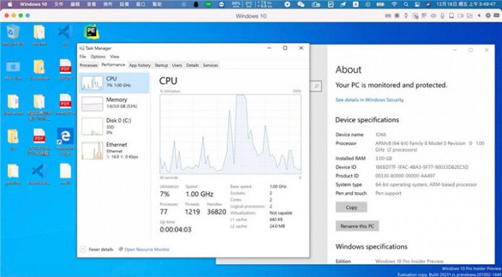
Task: Open the Mac Files desktop icon
Action: (x=13, y=67)
